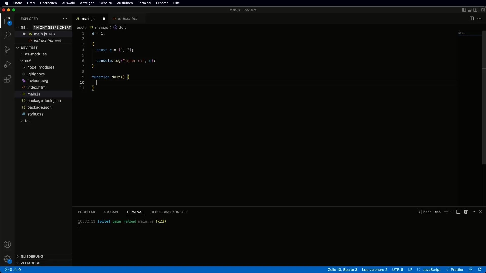The width and height of the screenshot is (486, 273).
Task: Open index.html in es6 folder tree
Action: click(x=37, y=87)
